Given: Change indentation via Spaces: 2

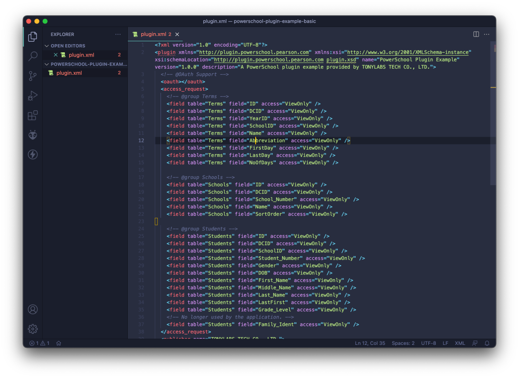Looking at the screenshot, I should click(403, 343).
